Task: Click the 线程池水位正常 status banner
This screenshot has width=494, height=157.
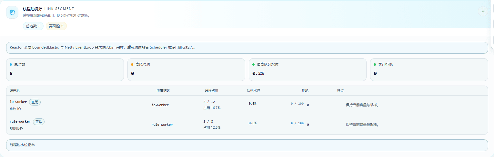Action: 247,145
